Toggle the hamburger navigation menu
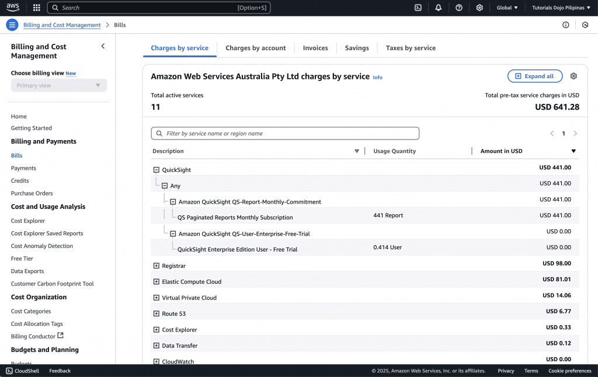The height and width of the screenshot is (377, 598). point(12,25)
